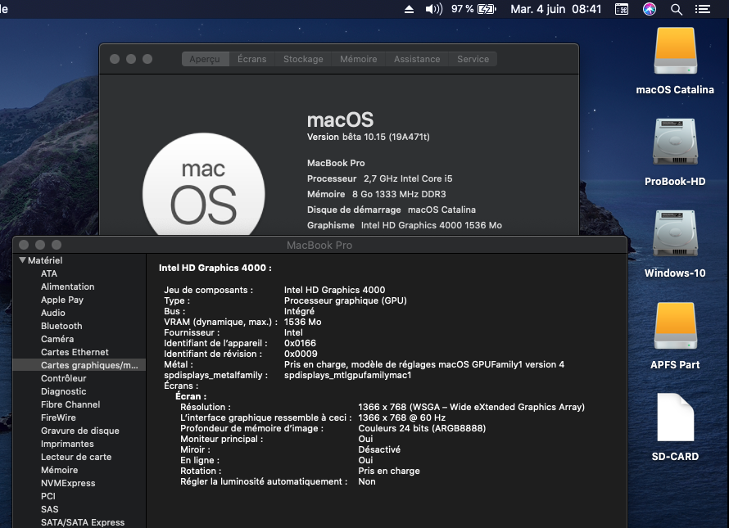729x528 pixels.
Task: Click 97 % battery percentage text
Action: pyautogui.click(x=462, y=9)
